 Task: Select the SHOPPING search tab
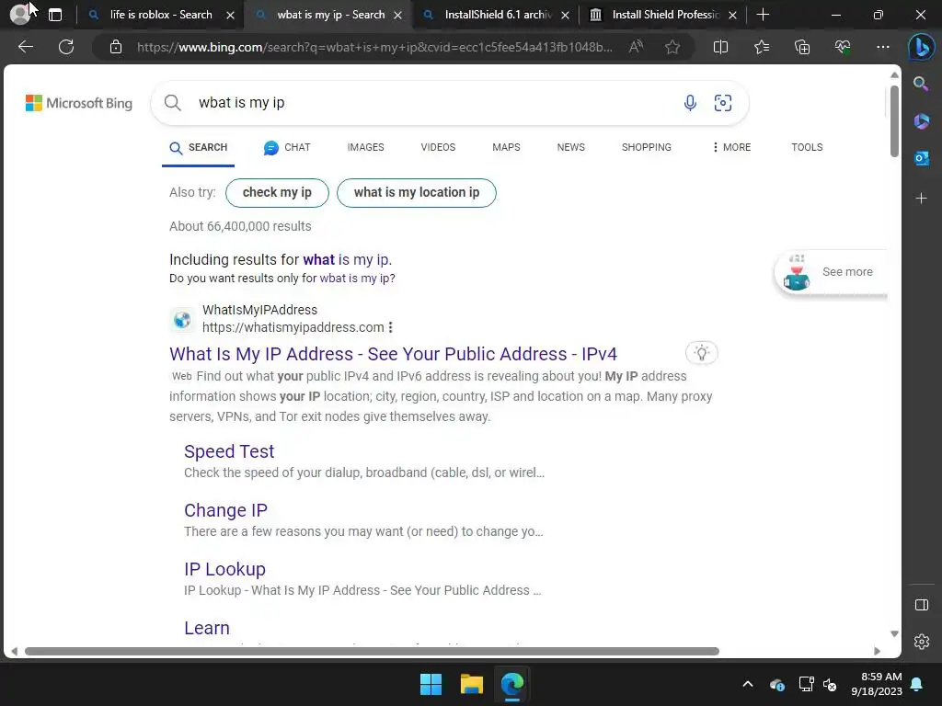(x=647, y=147)
